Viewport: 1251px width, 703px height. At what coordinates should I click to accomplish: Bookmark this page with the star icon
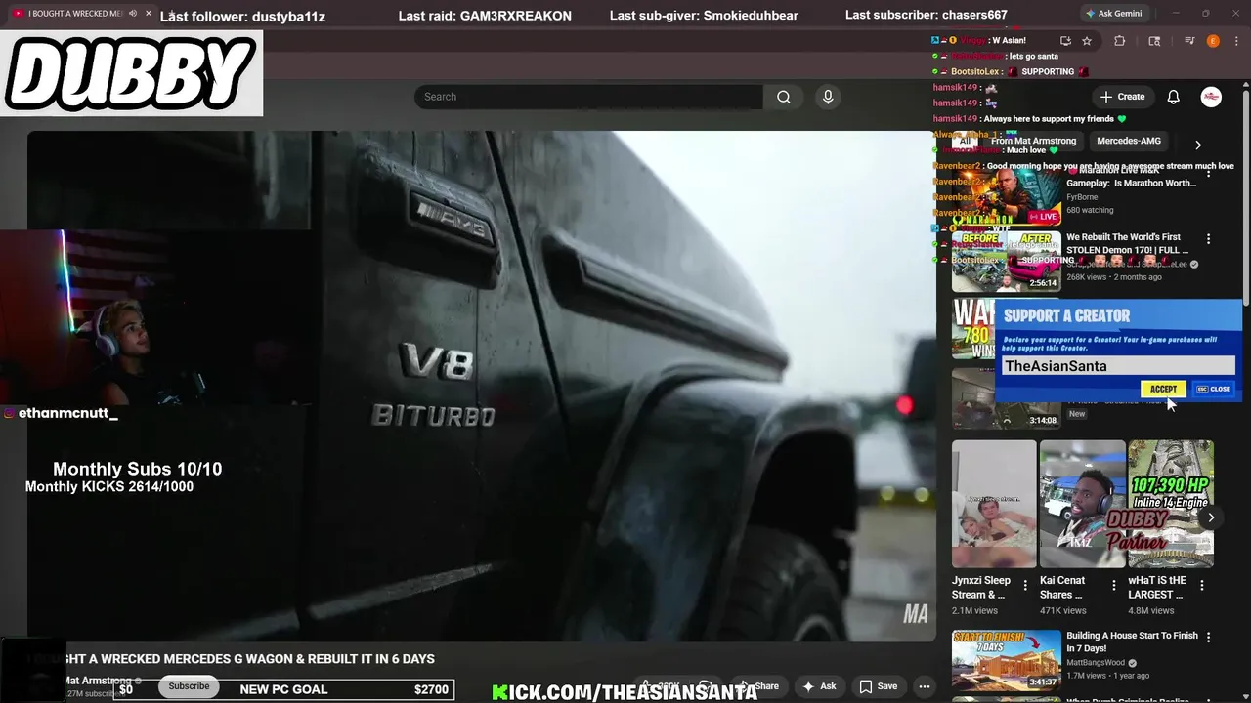pos(1087,41)
